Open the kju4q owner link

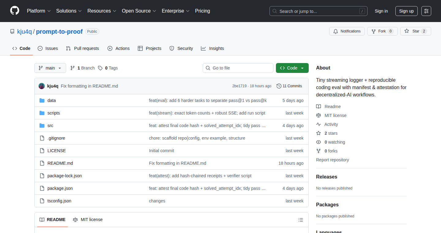24,32
